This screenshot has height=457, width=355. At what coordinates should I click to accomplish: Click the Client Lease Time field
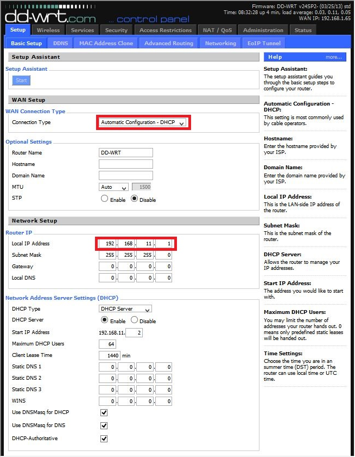pyautogui.click(x=109, y=355)
